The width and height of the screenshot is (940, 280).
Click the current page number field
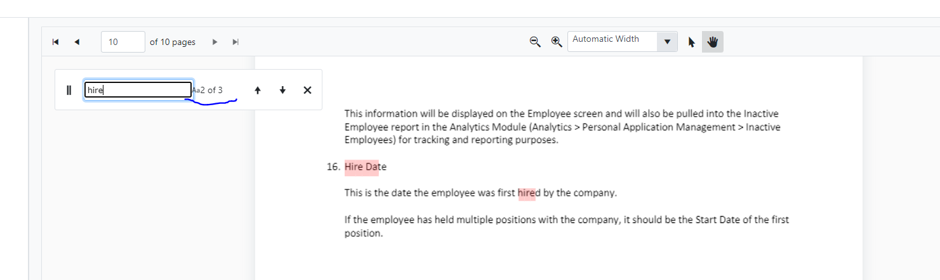(x=122, y=42)
